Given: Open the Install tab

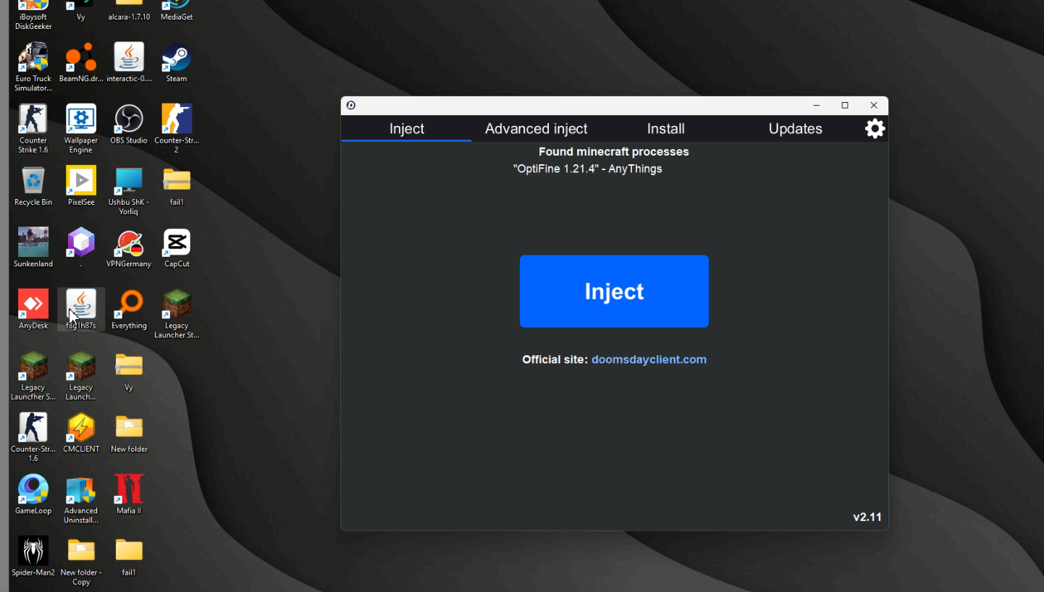Looking at the screenshot, I should coord(665,129).
